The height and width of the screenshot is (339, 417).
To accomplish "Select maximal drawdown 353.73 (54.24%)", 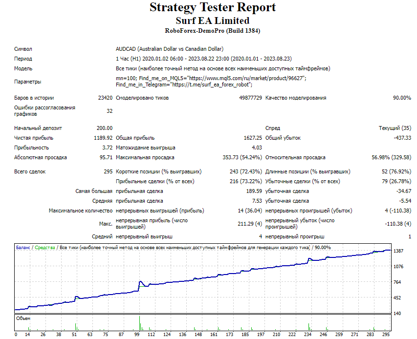I will [242, 158].
